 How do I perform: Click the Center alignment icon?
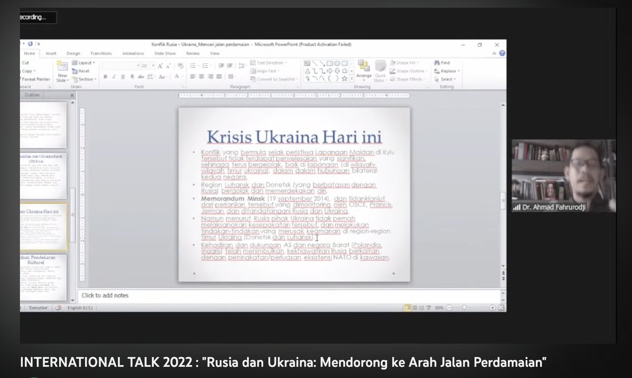(x=201, y=76)
